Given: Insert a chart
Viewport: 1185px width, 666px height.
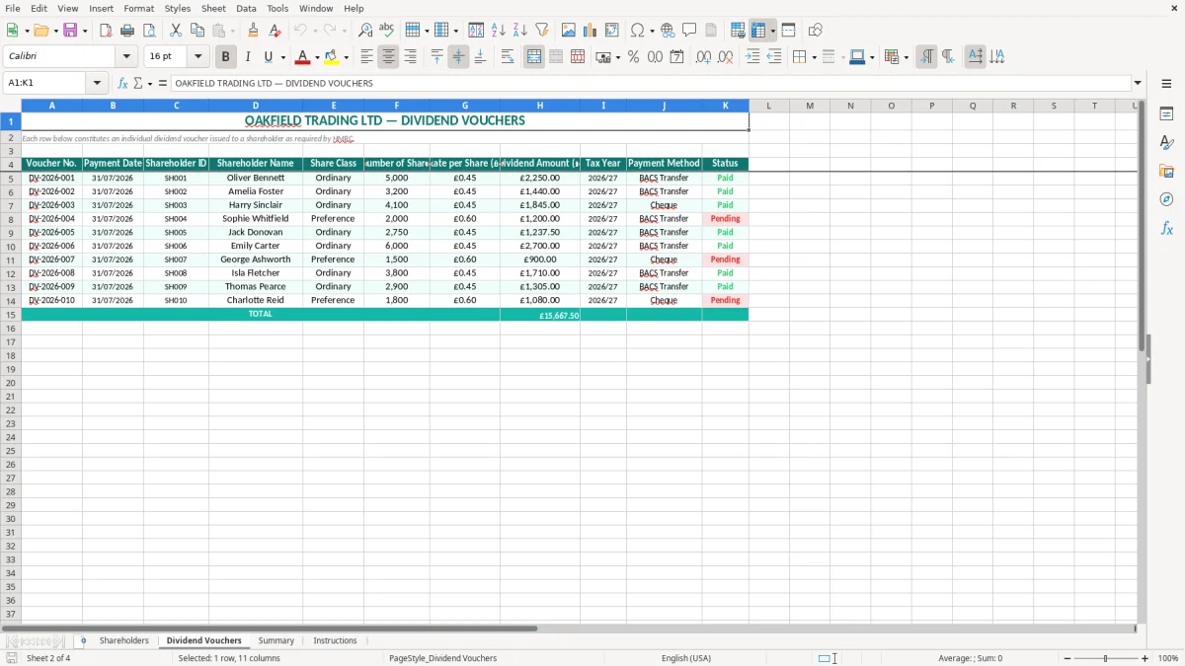Looking at the screenshot, I should (591, 31).
